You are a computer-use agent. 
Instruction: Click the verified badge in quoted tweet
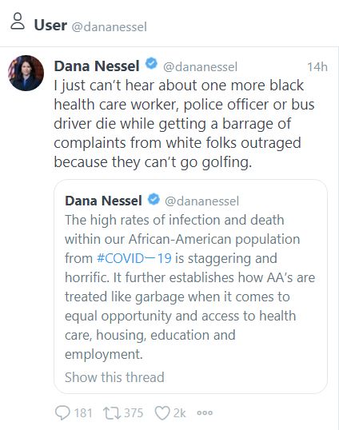tap(154, 199)
